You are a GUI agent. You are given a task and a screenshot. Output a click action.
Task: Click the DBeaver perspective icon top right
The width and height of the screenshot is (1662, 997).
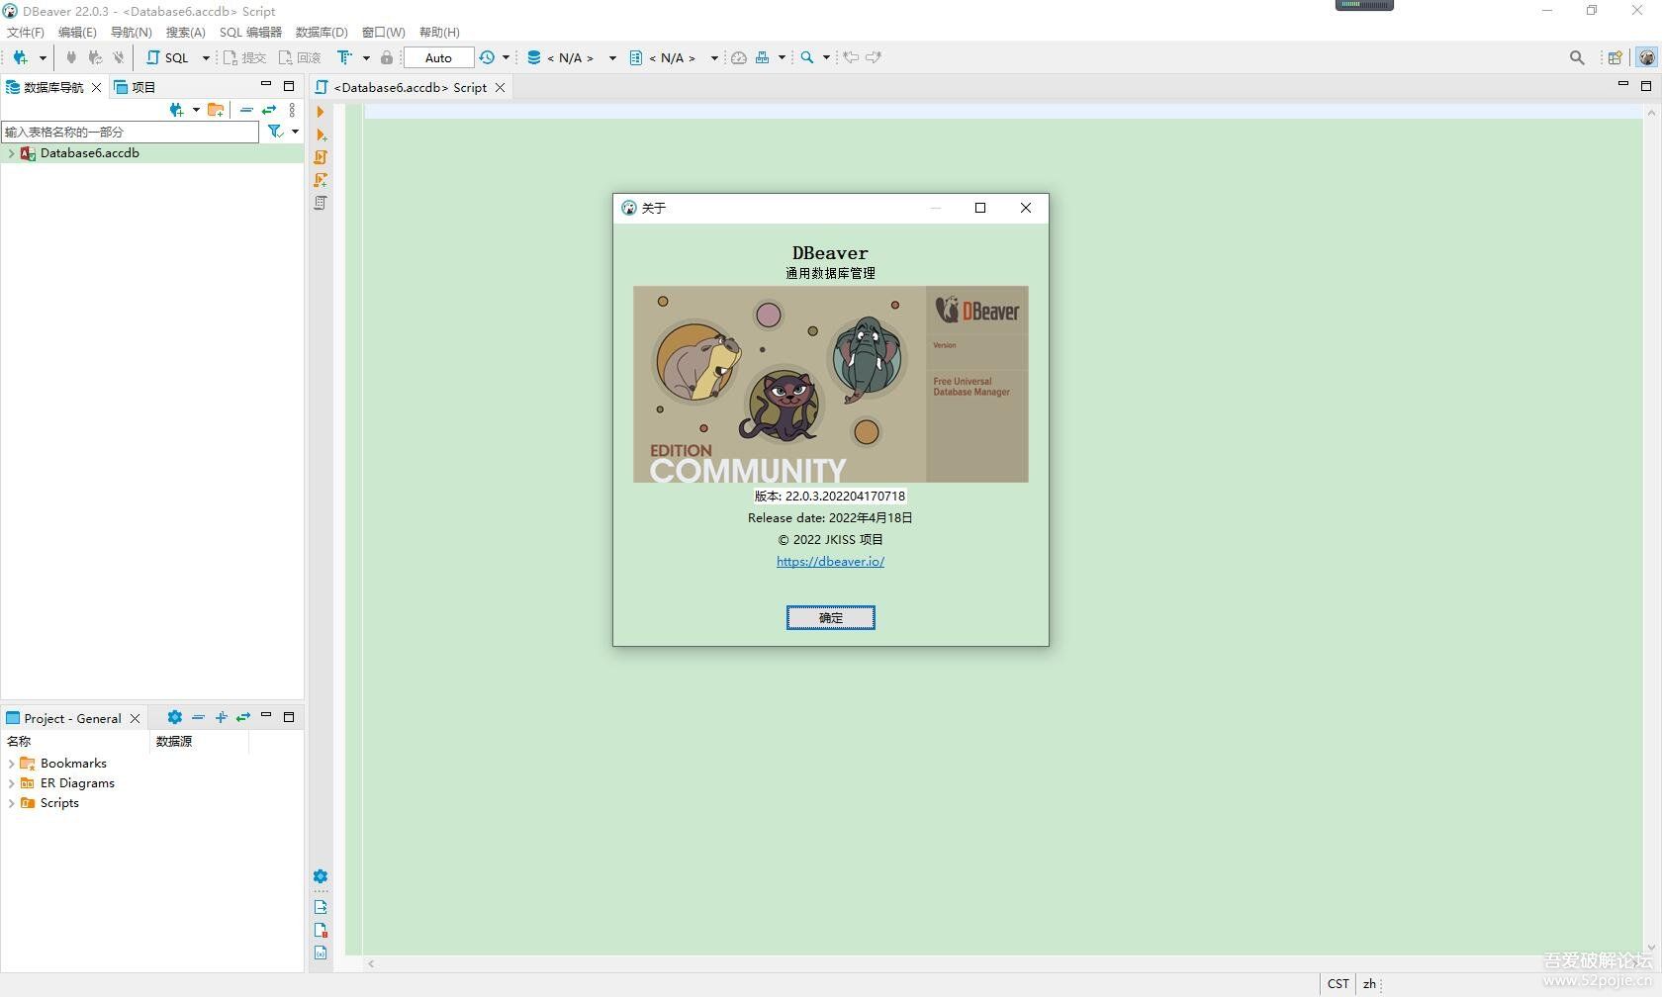[x=1646, y=57]
